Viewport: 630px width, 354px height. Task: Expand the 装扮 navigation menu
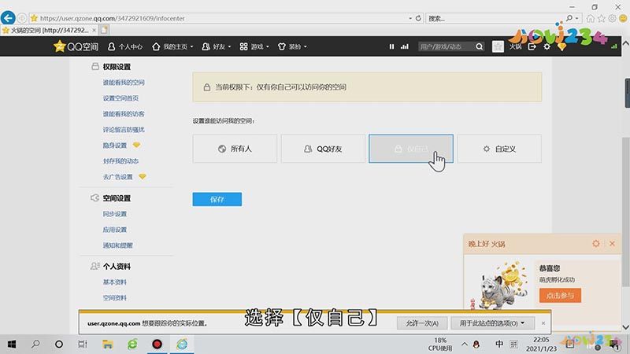pos(292,46)
